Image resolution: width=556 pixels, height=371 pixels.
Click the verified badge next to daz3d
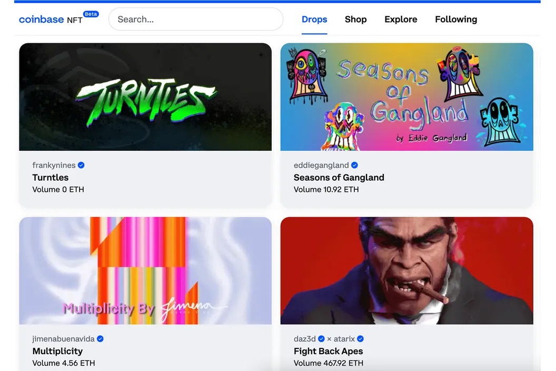pos(321,339)
